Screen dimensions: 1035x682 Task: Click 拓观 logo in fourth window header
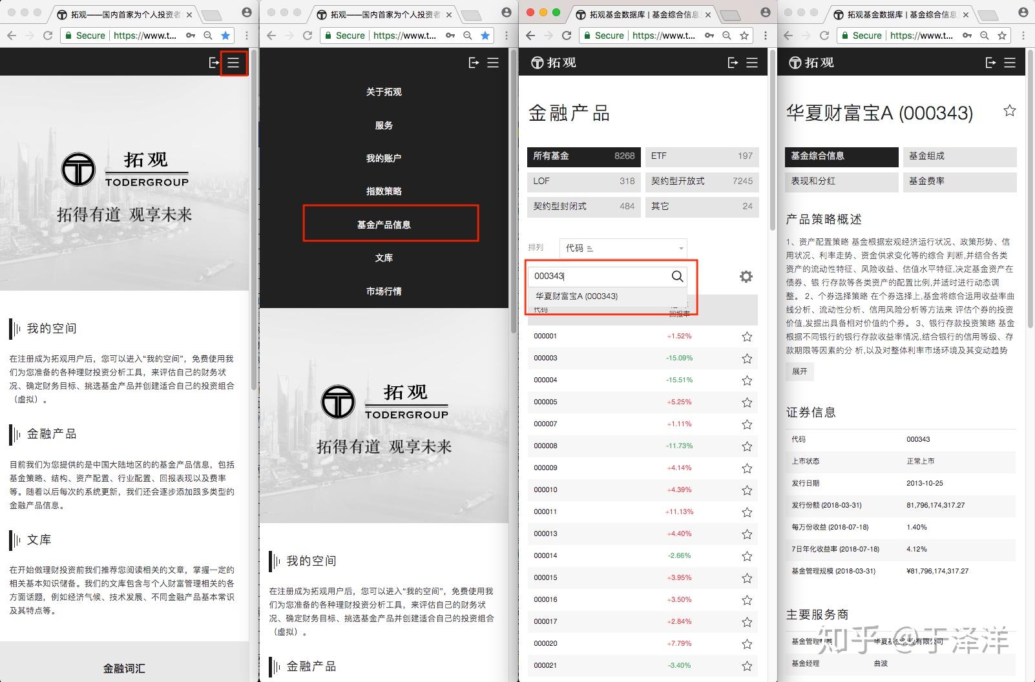(811, 63)
